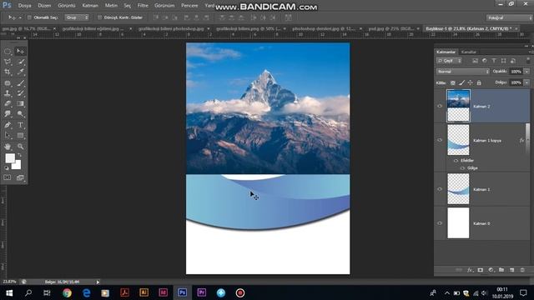Toggle Gölge effect visibility
This screenshot has width=534, height=300.
click(x=462, y=168)
